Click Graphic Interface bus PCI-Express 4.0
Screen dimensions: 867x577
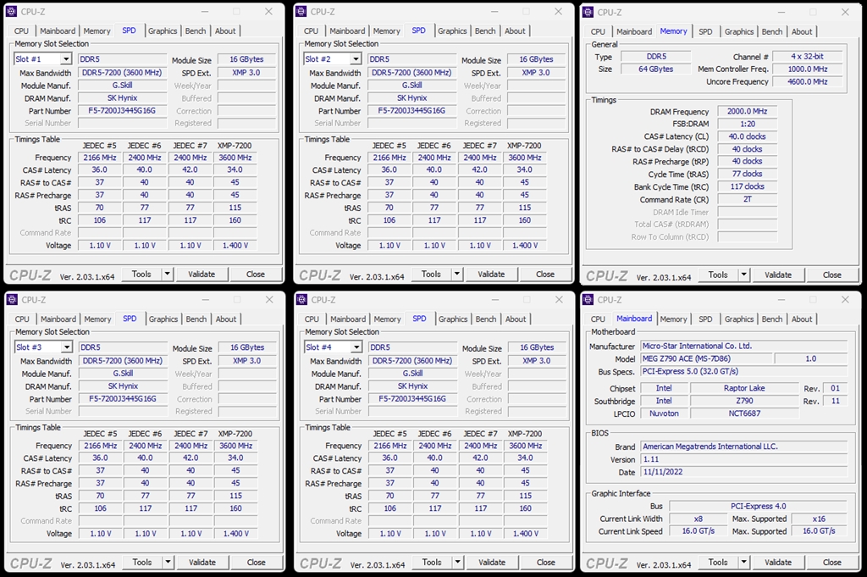click(758, 506)
